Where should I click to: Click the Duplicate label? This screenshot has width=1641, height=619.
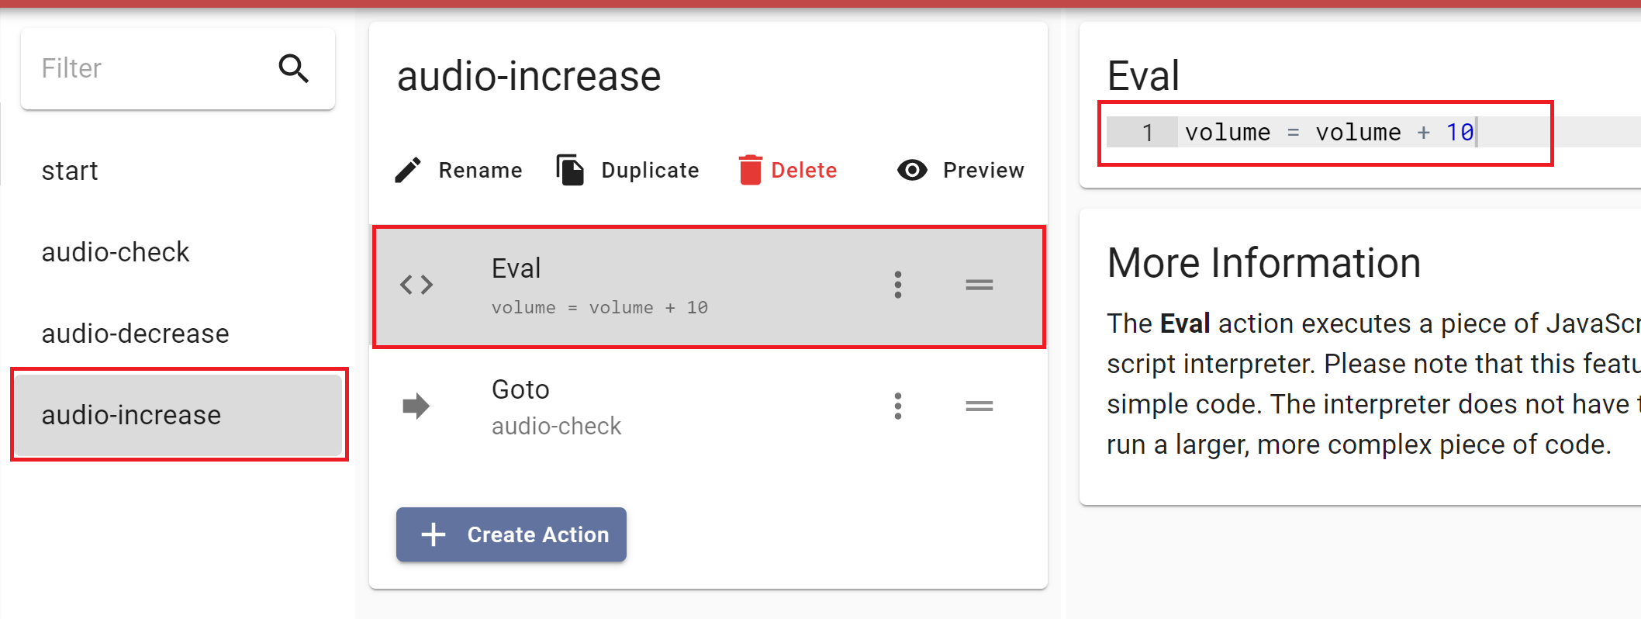650,171
